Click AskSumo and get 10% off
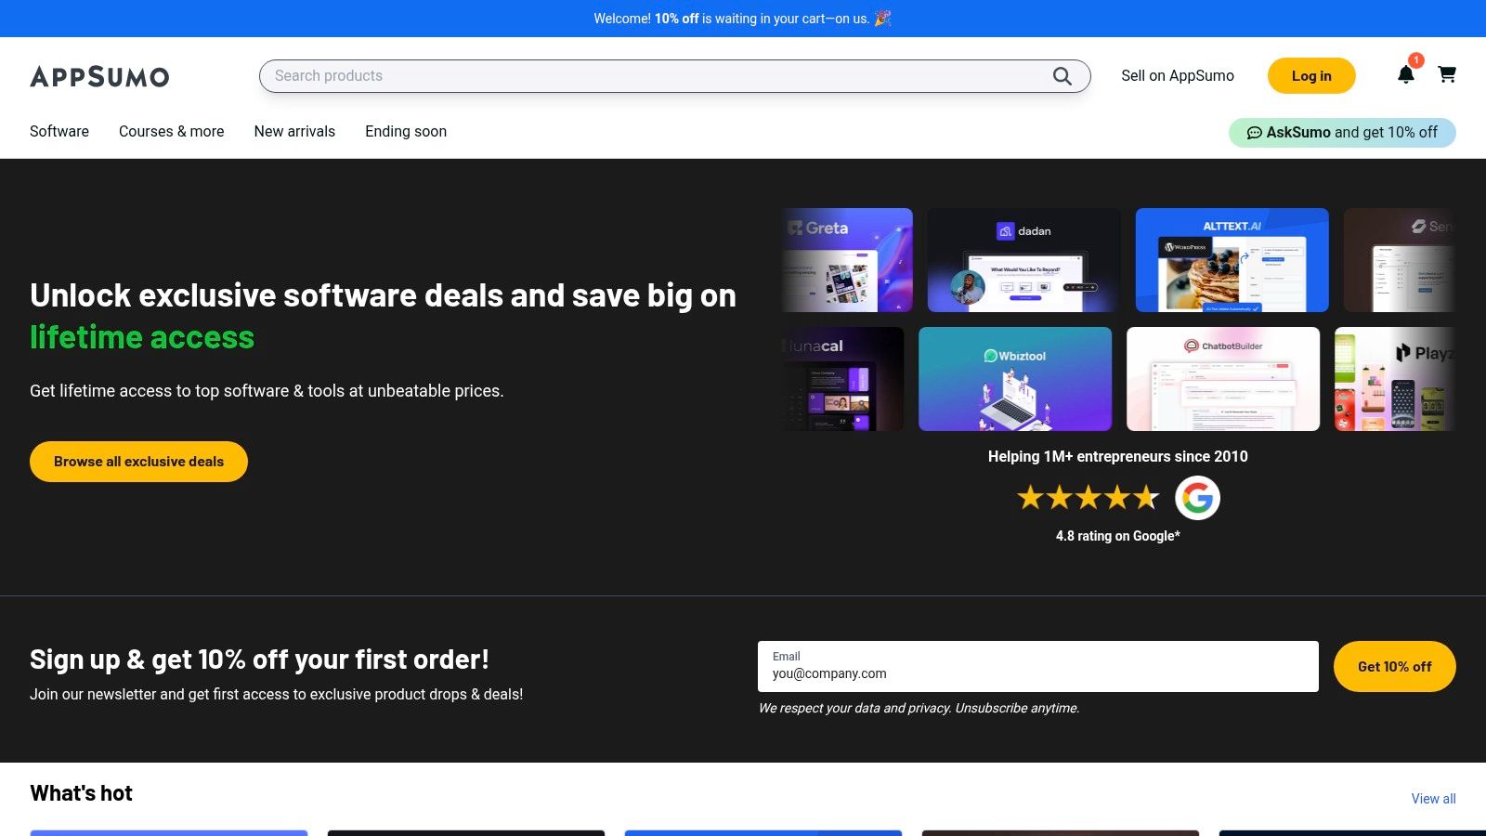Viewport: 1486px width, 836px height. click(1342, 132)
